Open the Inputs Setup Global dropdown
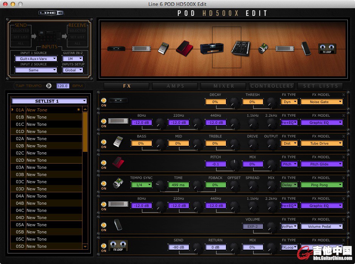This screenshot has height=264, width=355. [73, 70]
